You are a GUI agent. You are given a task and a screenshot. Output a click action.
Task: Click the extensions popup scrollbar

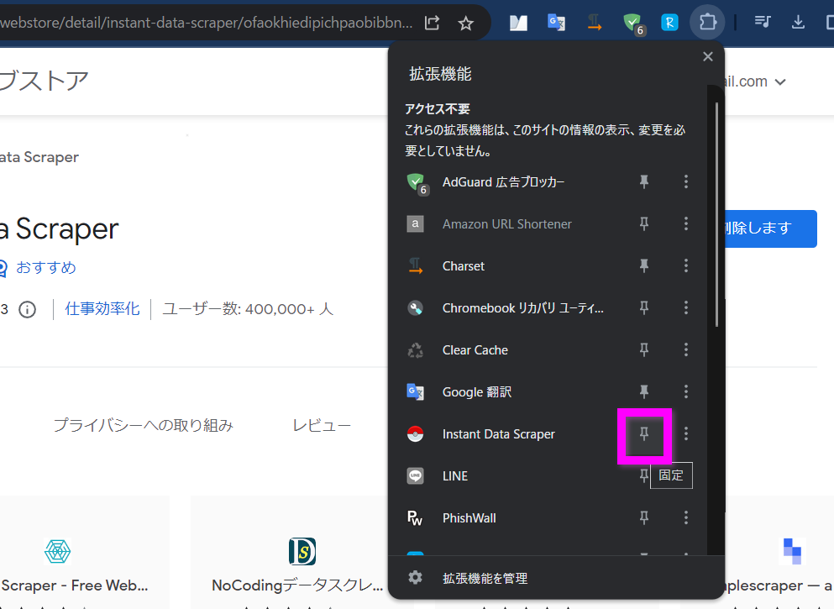coord(717,215)
